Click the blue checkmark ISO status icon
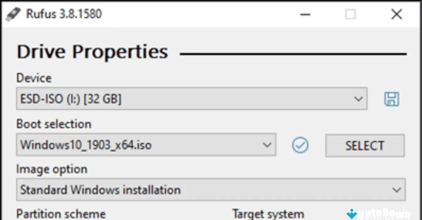This screenshot has height=220, width=422. point(300,145)
